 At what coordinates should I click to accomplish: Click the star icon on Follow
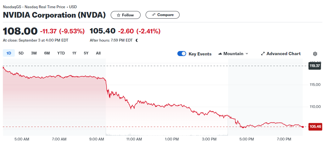(x=118, y=15)
